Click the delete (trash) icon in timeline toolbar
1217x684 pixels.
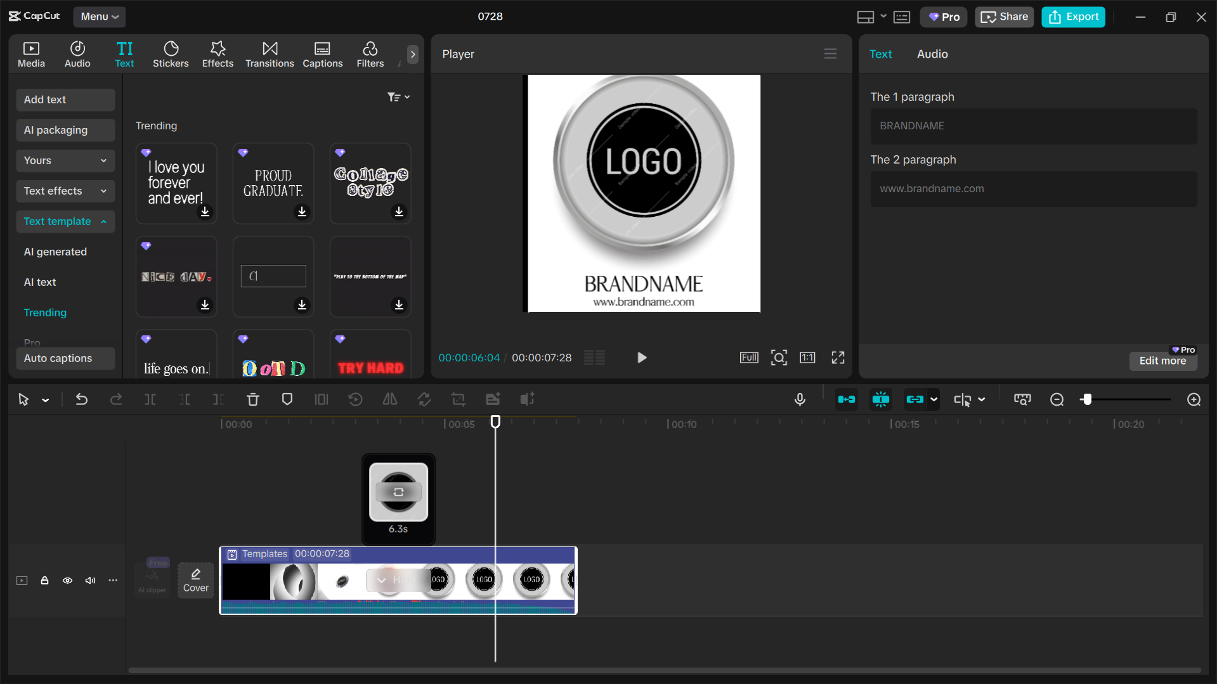tap(252, 399)
